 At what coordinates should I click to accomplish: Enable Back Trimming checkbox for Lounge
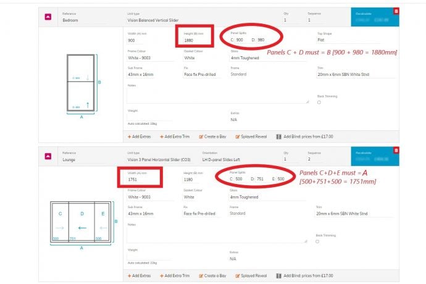tap(319, 242)
